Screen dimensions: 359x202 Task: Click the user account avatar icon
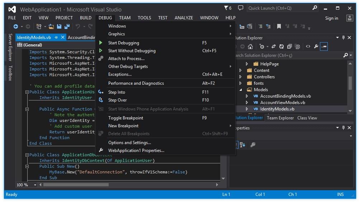pyautogui.click(x=350, y=18)
